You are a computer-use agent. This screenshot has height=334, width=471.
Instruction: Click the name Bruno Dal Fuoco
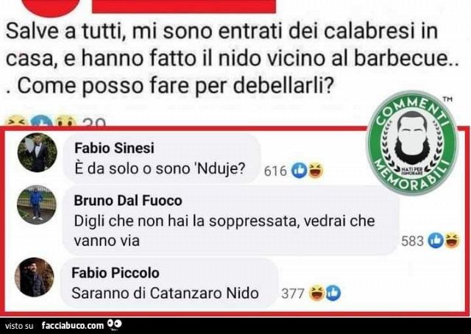128,201
